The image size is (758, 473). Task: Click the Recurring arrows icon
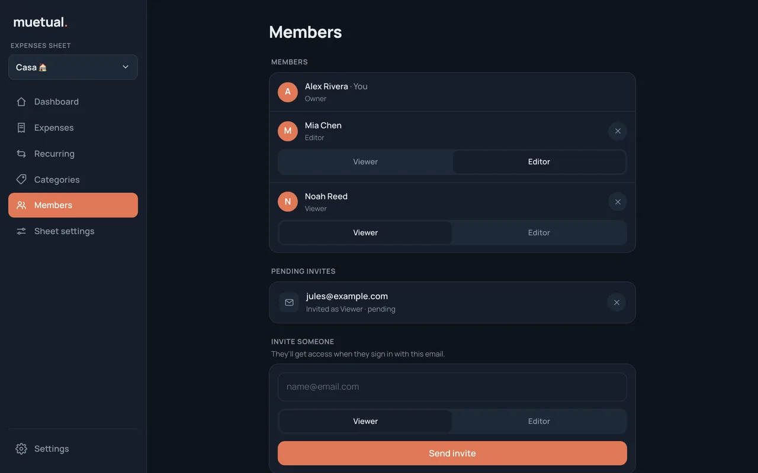coord(21,154)
